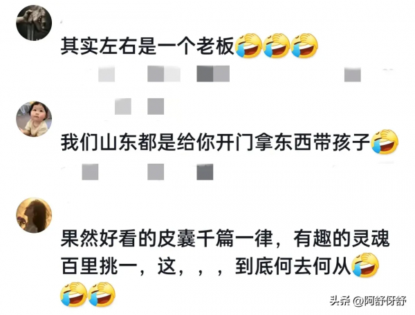Image resolution: width=415 pixels, height=315 pixels.
Task: Click last of three emojis after 老板
Action: [x=304, y=46]
